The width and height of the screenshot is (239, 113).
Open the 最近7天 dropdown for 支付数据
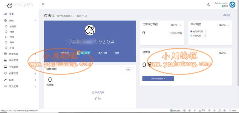tap(223, 25)
